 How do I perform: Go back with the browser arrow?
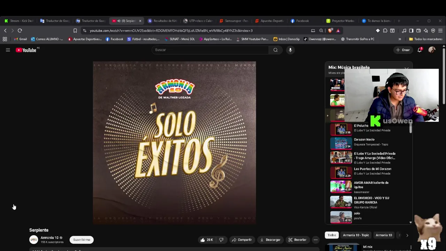(x=5, y=30)
